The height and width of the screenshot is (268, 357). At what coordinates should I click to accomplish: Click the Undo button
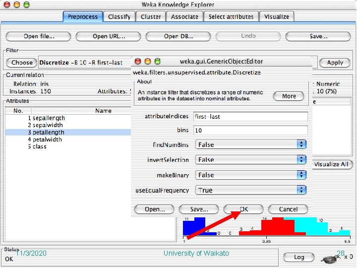[248, 36]
